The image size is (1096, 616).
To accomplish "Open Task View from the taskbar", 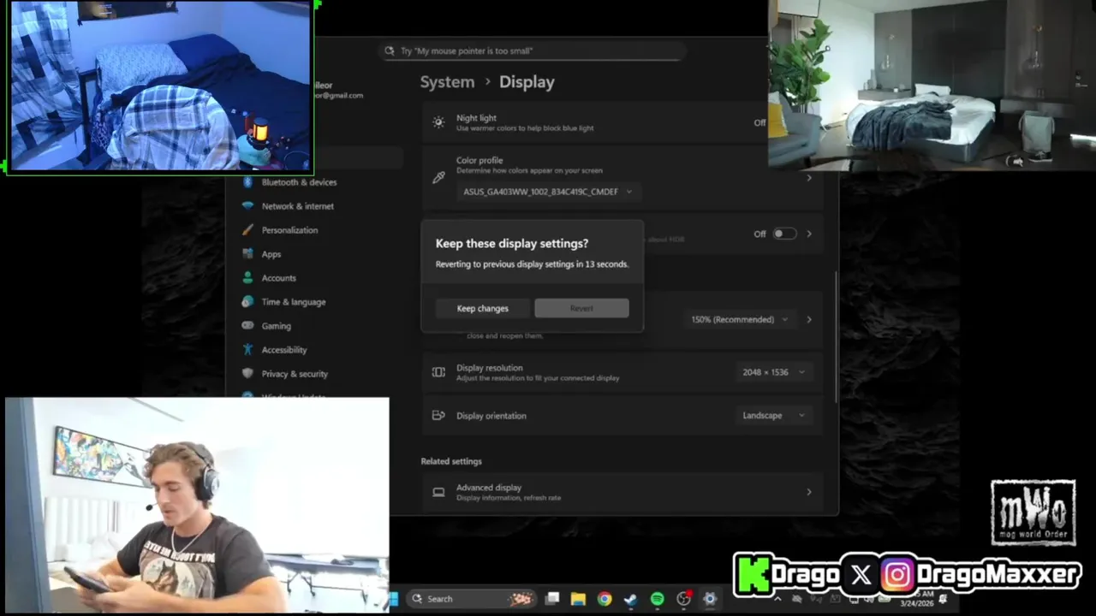I will [x=552, y=599].
